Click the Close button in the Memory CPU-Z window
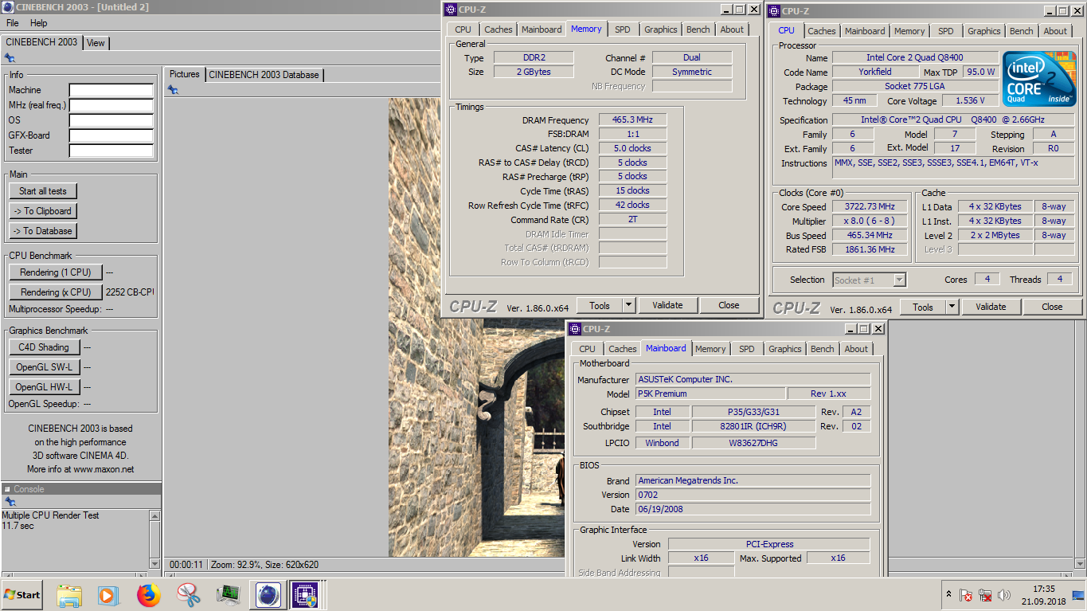Viewport: 1087px width, 611px height. [x=729, y=305]
